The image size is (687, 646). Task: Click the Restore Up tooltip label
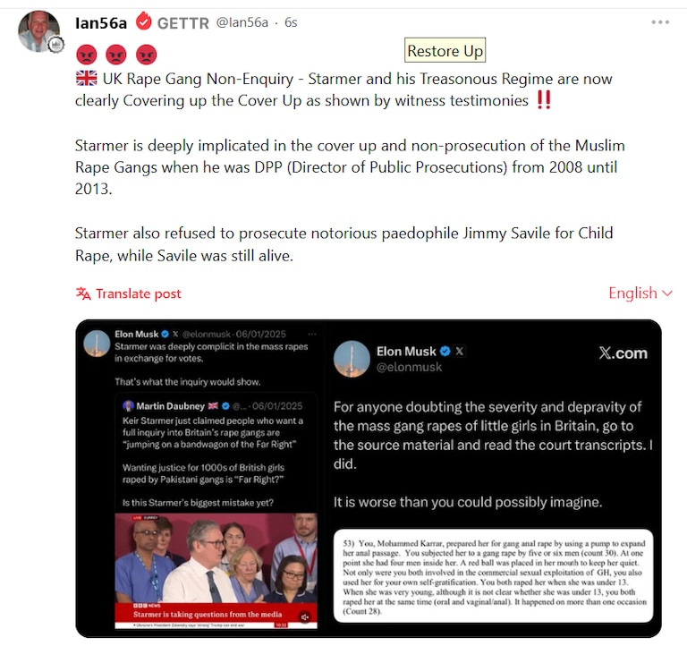click(x=445, y=50)
